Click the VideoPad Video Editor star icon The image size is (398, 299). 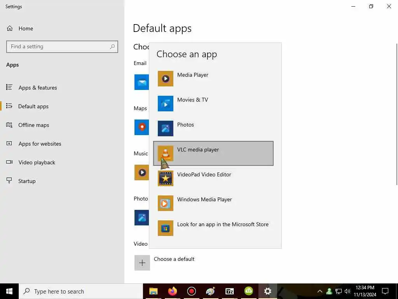166,178
